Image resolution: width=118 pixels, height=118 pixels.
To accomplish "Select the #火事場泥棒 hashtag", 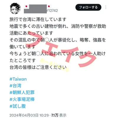I will click(x=22, y=99).
